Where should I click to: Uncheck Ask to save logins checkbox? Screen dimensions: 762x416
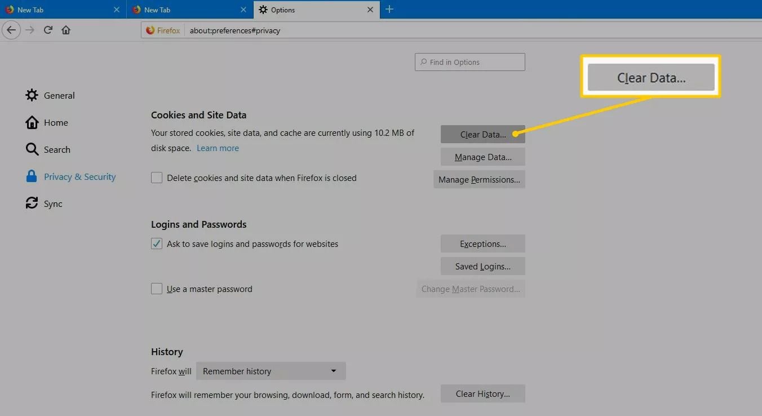(x=157, y=244)
